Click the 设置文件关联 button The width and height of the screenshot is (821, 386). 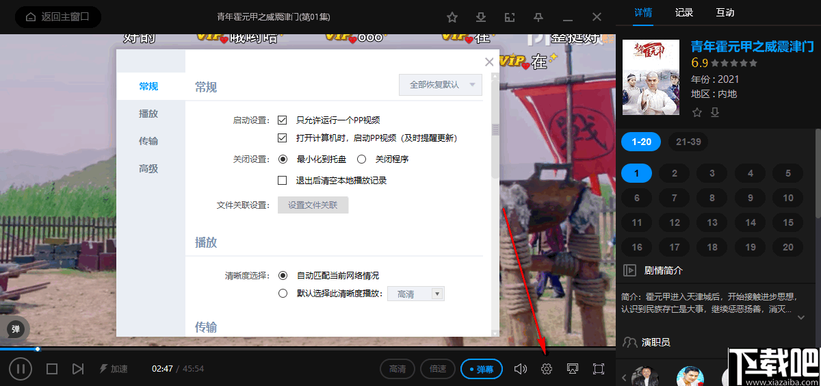(313, 205)
